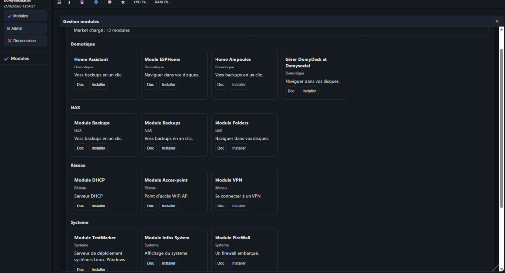Click the RAM 7% usage indicator
The image size is (505, 273).
point(161,2)
